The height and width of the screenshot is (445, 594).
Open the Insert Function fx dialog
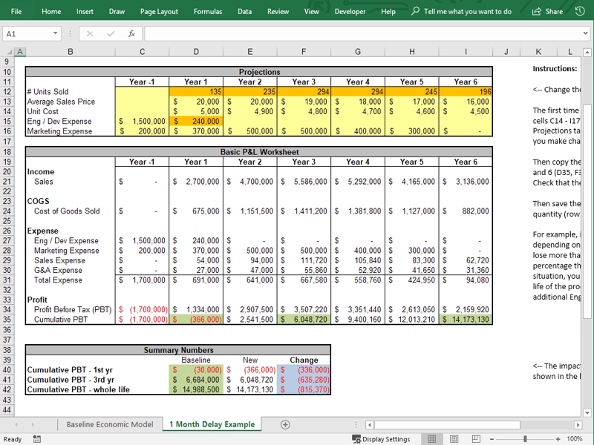(131, 33)
